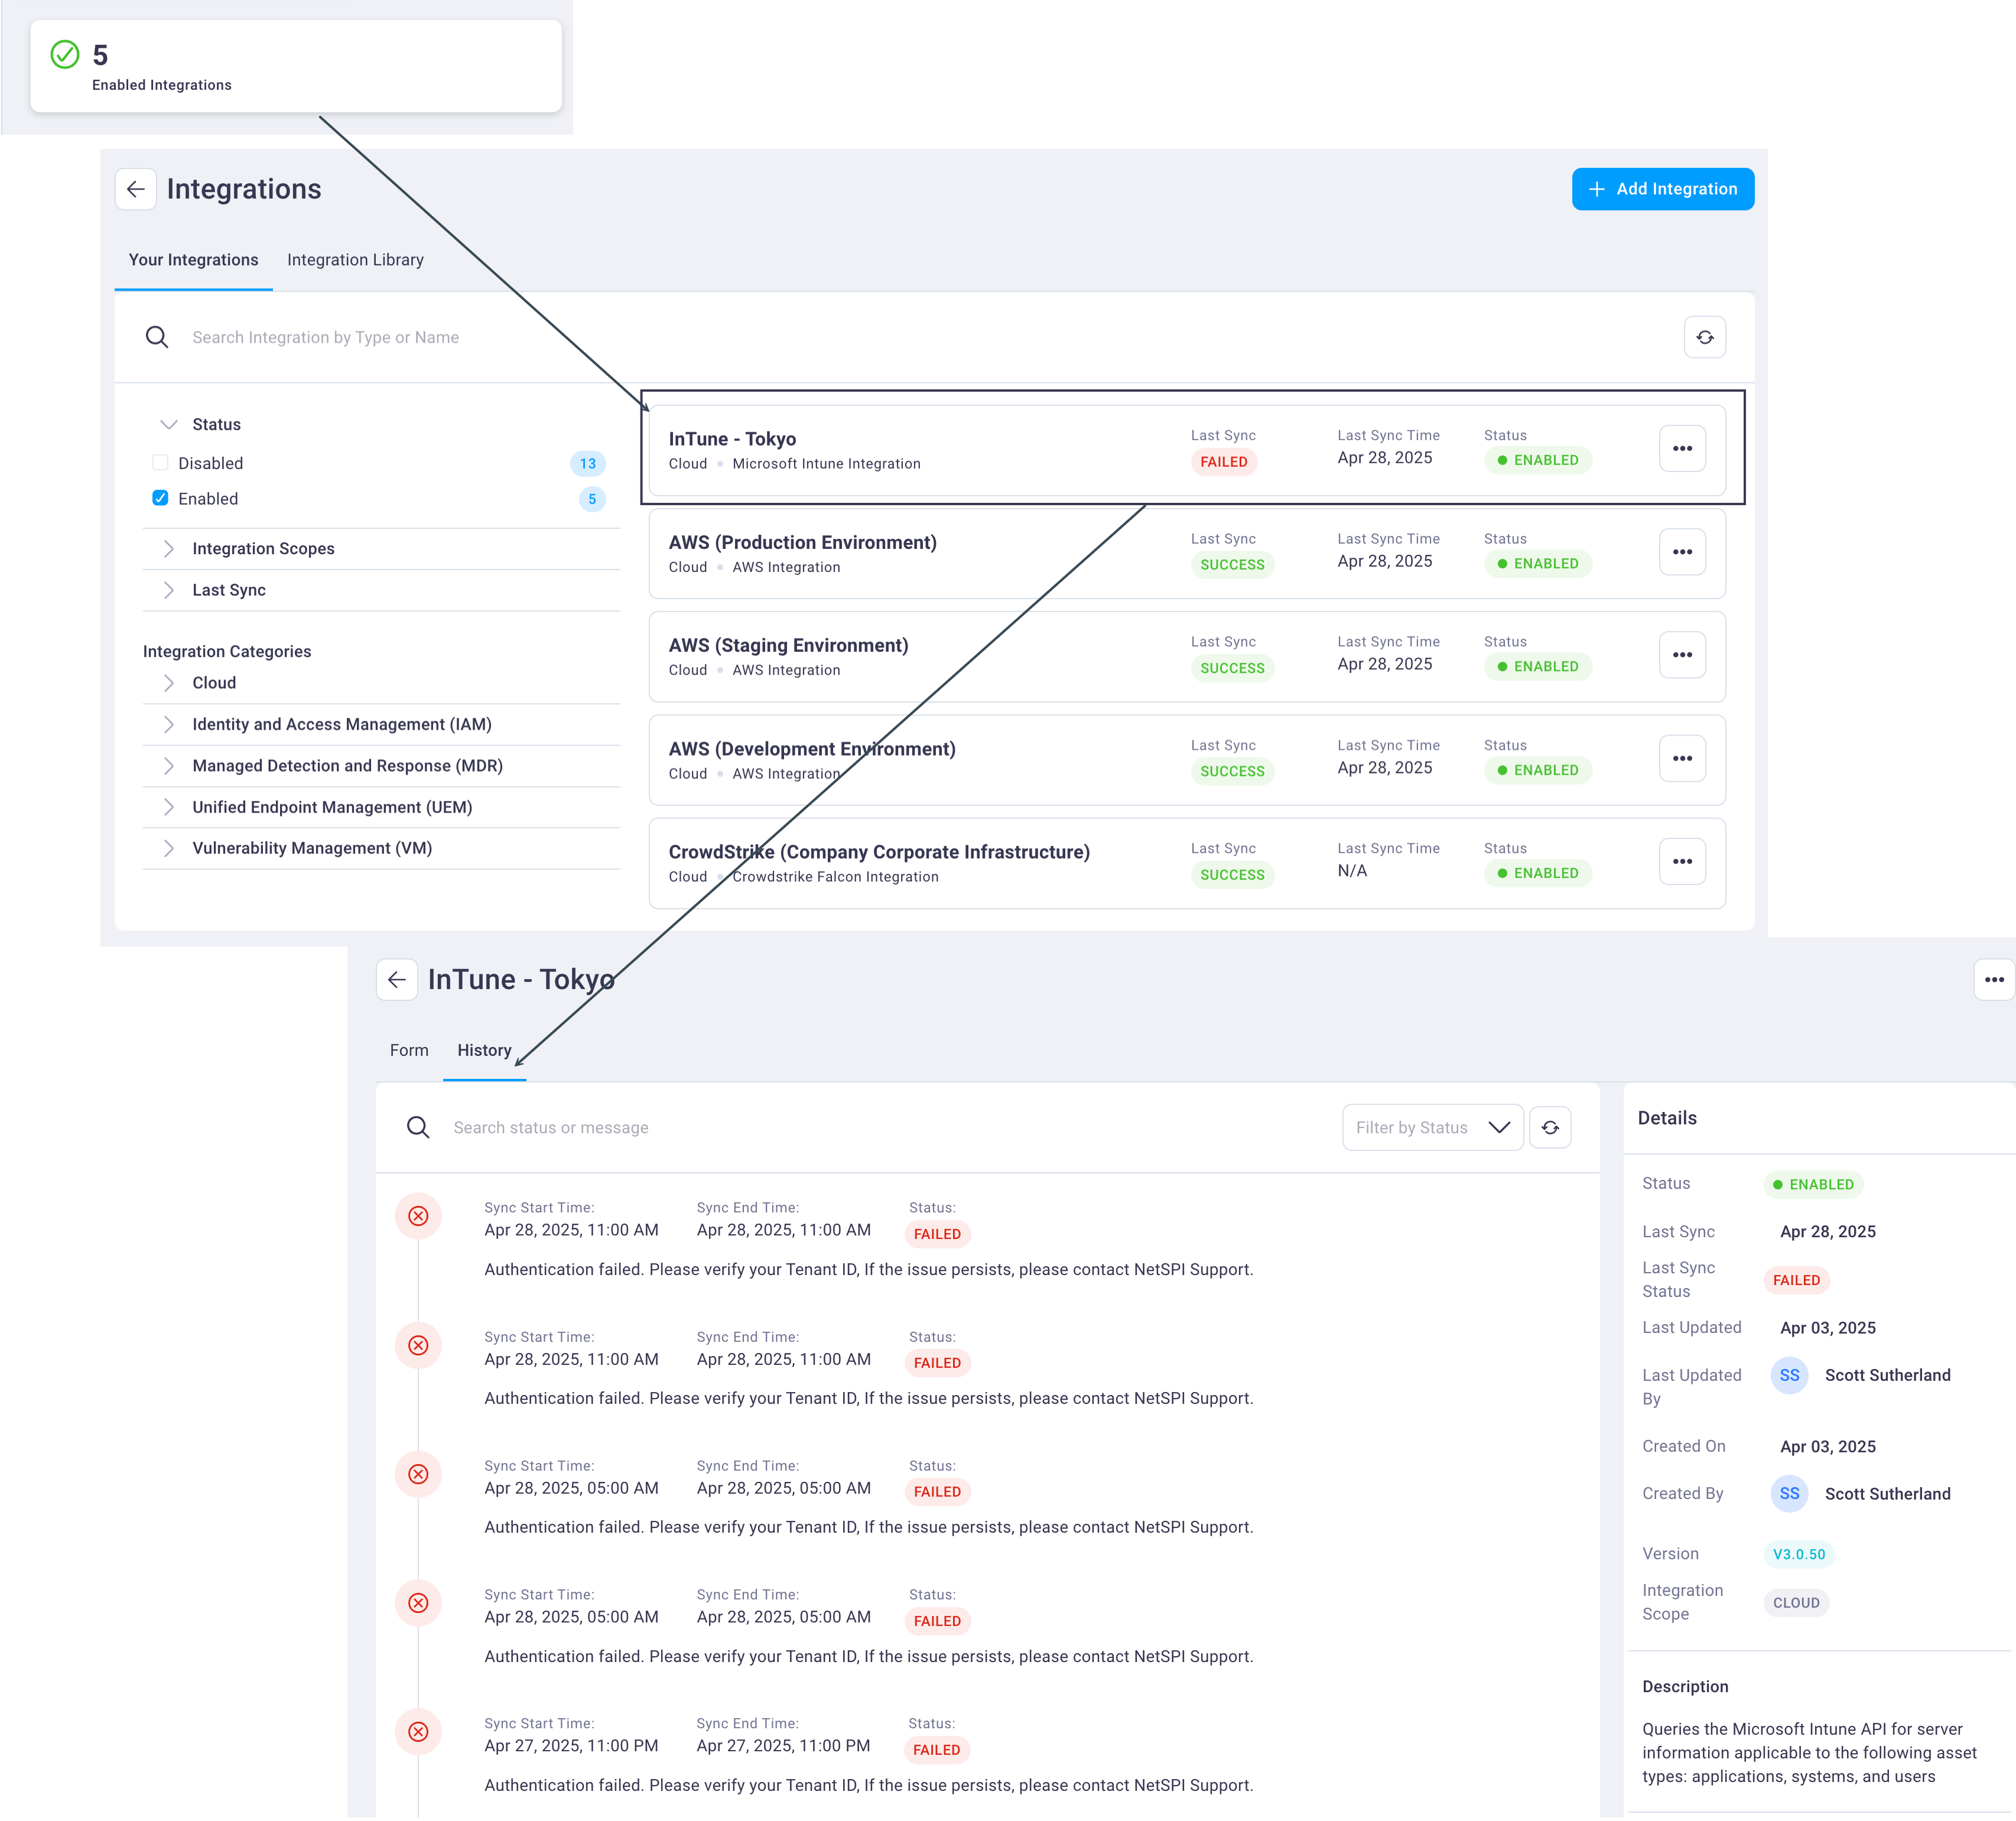
Task: Expand Managed Detection and Response category
Action: (169, 766)
